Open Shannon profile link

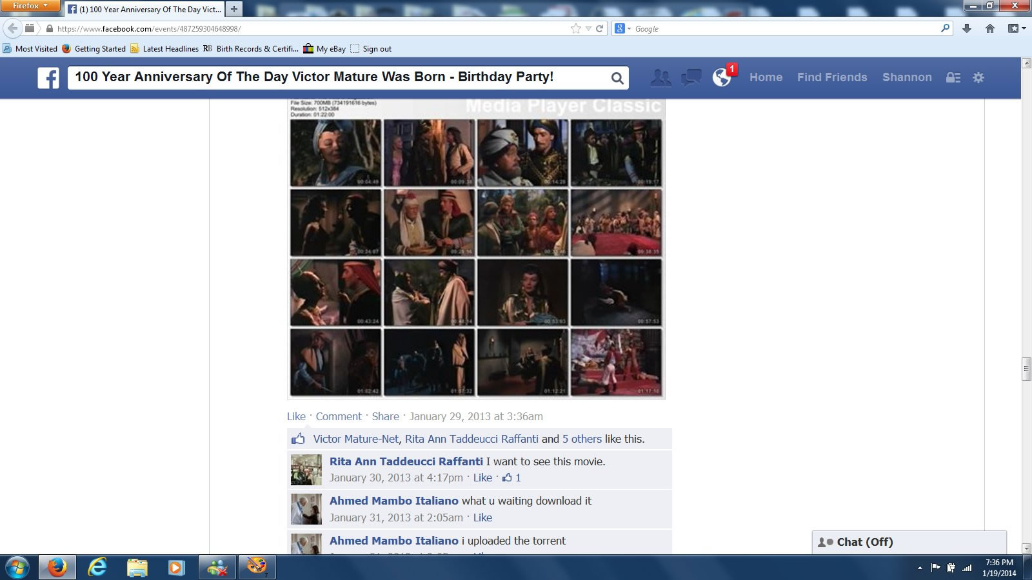click(907, 77)
